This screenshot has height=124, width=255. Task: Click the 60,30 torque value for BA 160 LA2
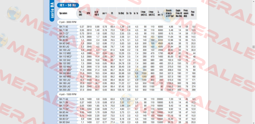(122, 80)
